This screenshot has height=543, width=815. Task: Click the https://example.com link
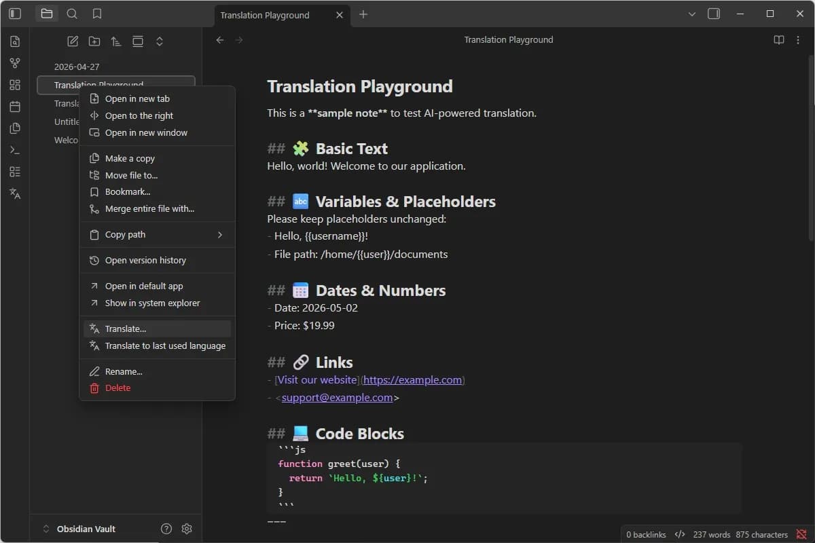point(413,380)
